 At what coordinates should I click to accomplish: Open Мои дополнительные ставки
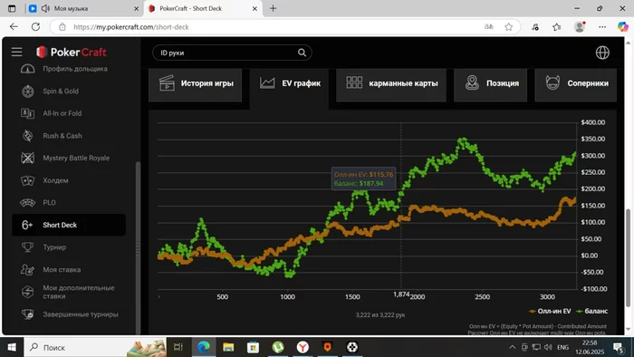click(x=79, y=292)
